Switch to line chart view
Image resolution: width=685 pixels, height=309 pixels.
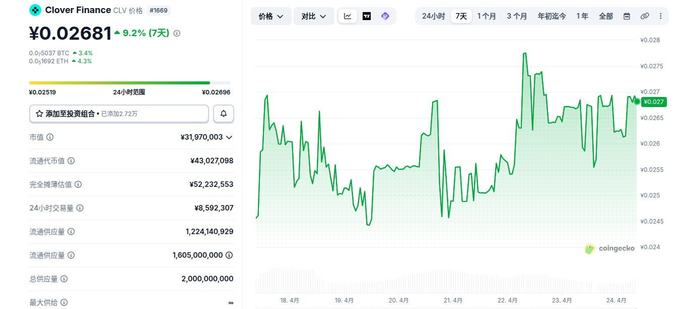[x=348, y=16]
